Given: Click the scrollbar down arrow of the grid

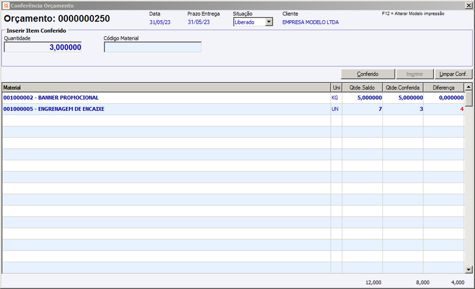Looking at the screenshot, I should (468, 269).
